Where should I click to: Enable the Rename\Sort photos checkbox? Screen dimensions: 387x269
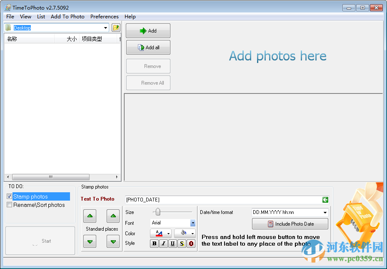coord(10,205)
